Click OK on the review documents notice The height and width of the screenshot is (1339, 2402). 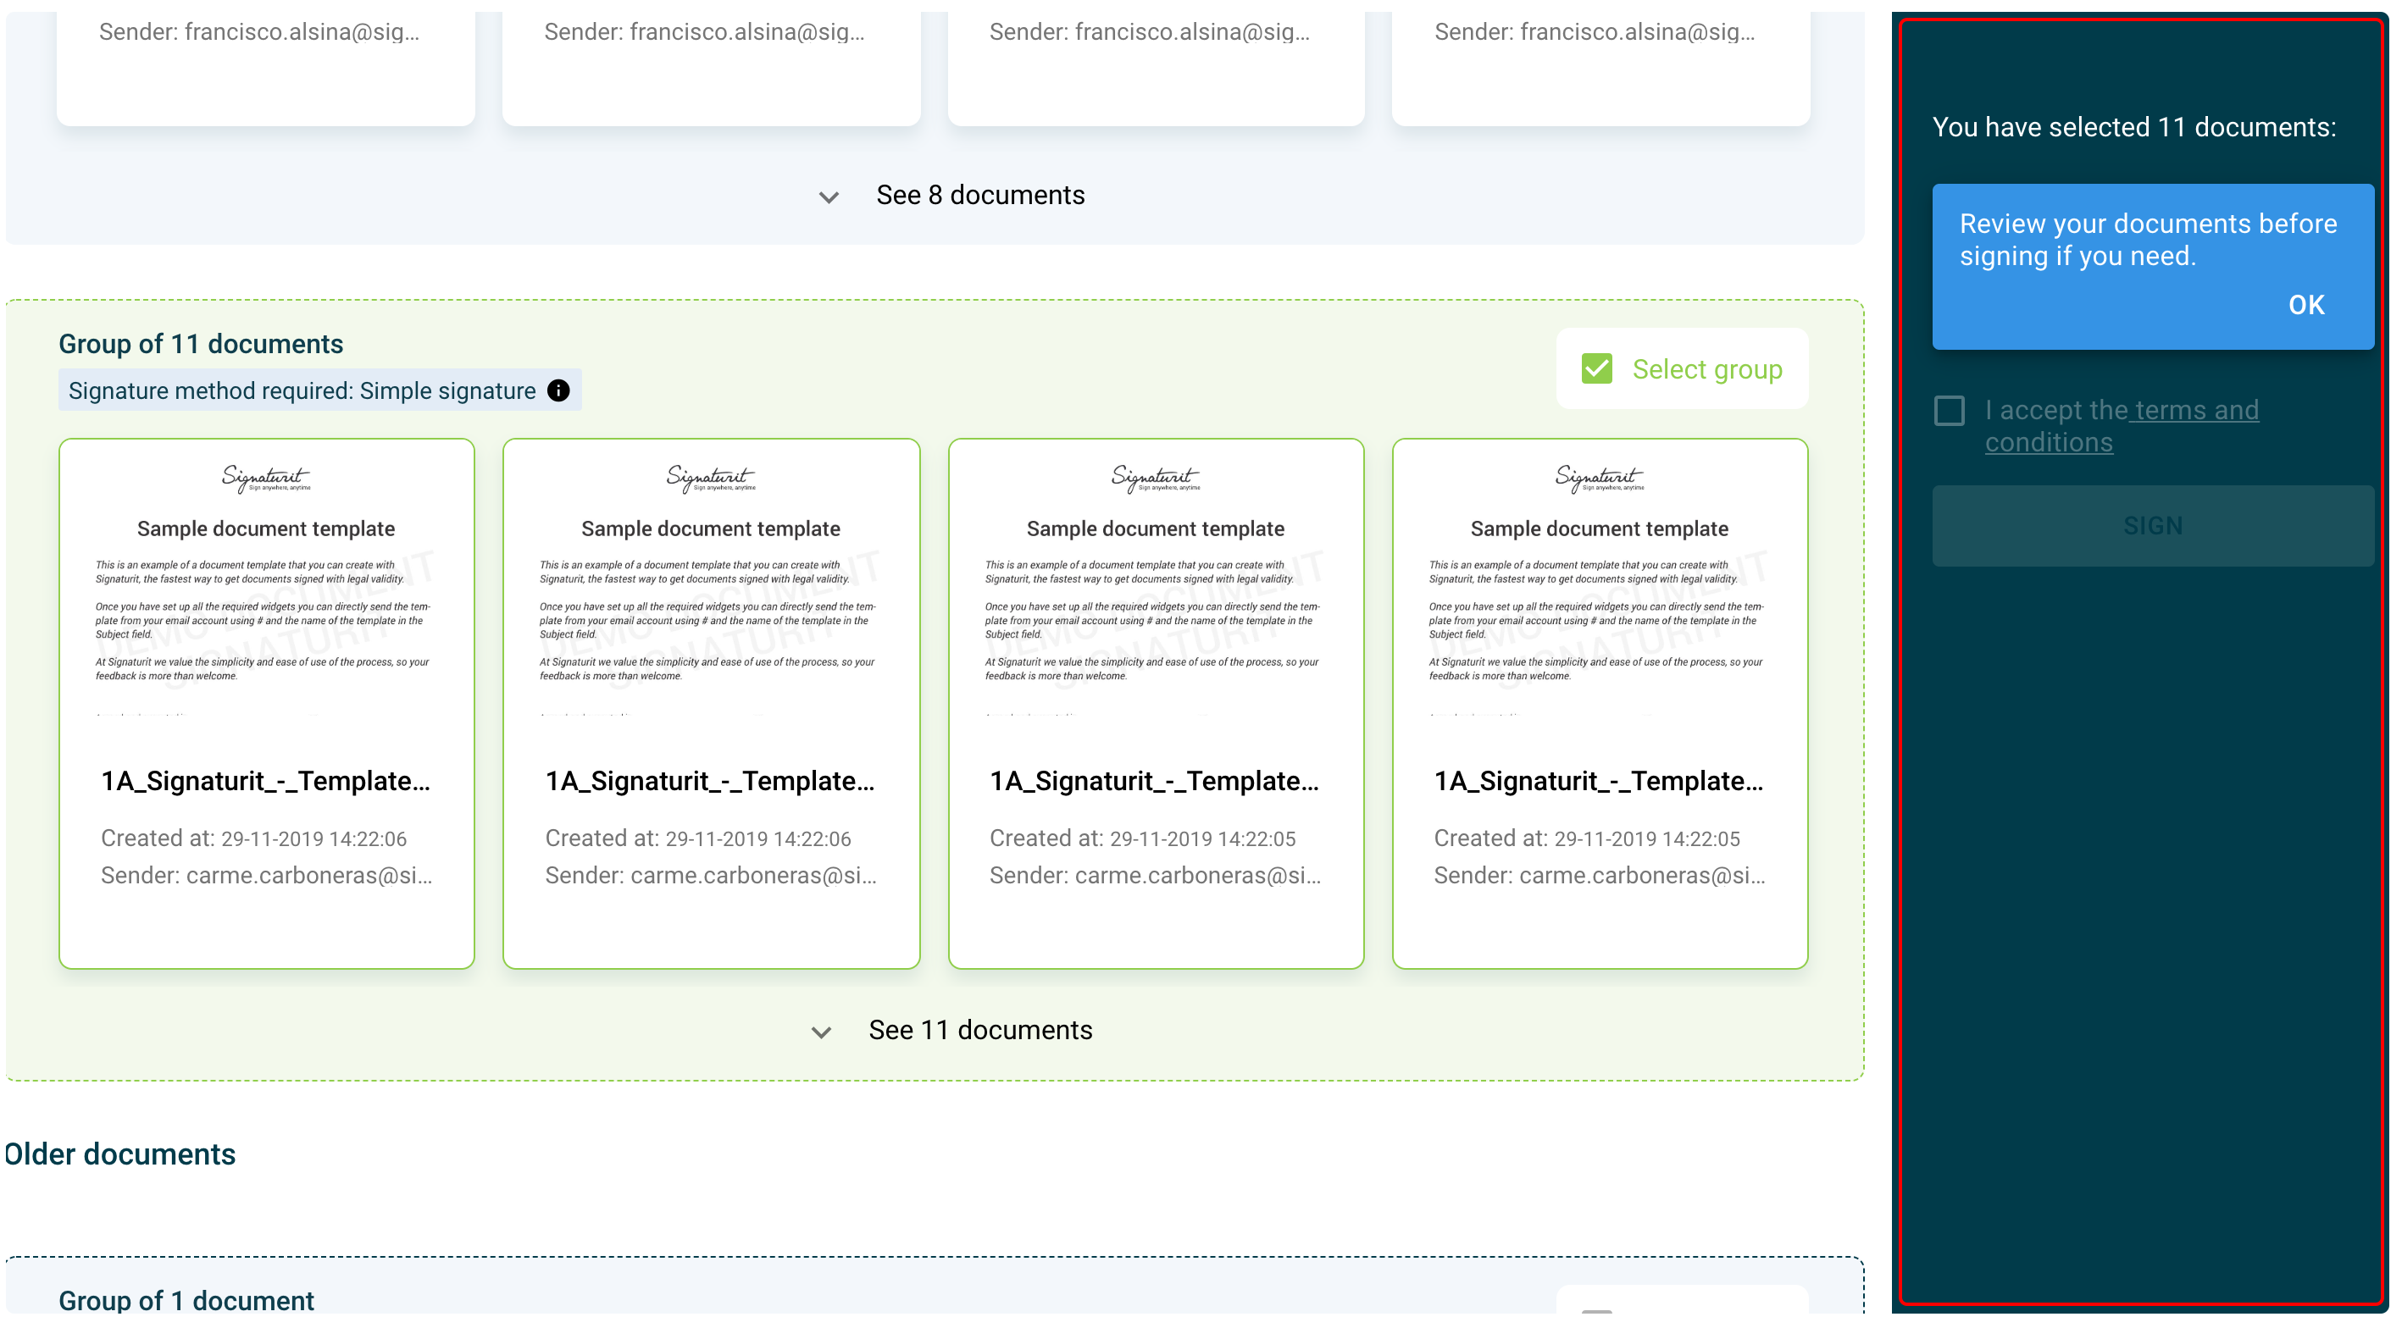point(2306,305)
